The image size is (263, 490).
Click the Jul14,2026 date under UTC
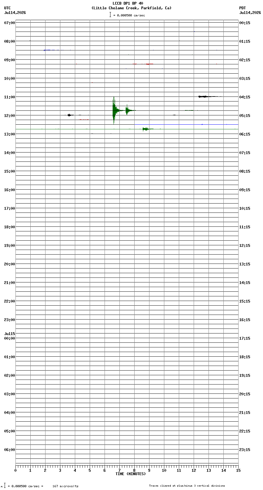pyautogui.click(x=15, y=13)
